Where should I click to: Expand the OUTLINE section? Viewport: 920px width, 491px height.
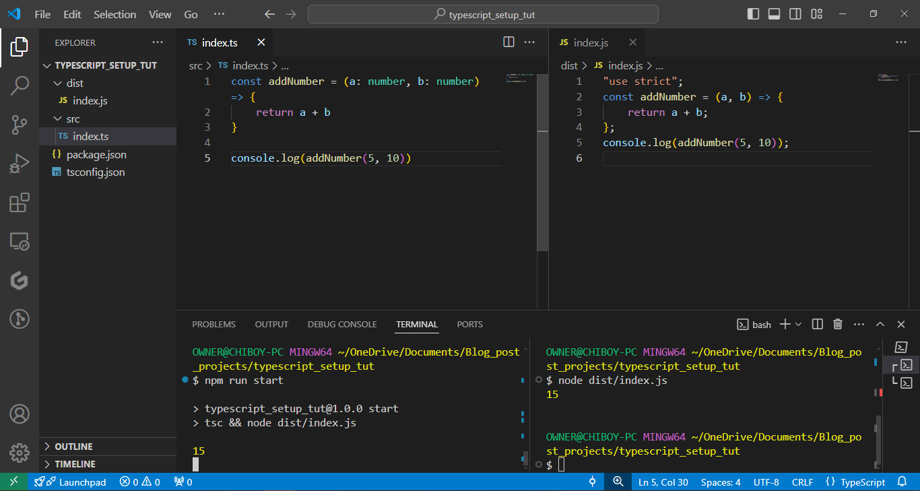click(73, 447)
